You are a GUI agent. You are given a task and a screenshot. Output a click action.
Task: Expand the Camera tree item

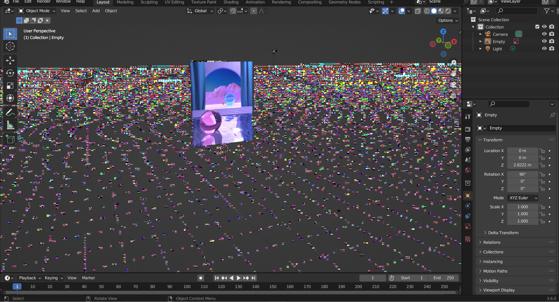point(480,34)
